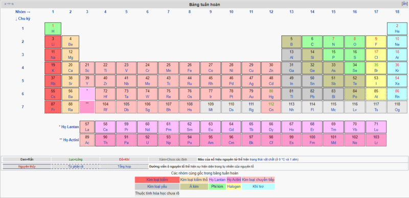Open the group 18 column header
The width and height of the screenshot is (409, 198).
397,12
